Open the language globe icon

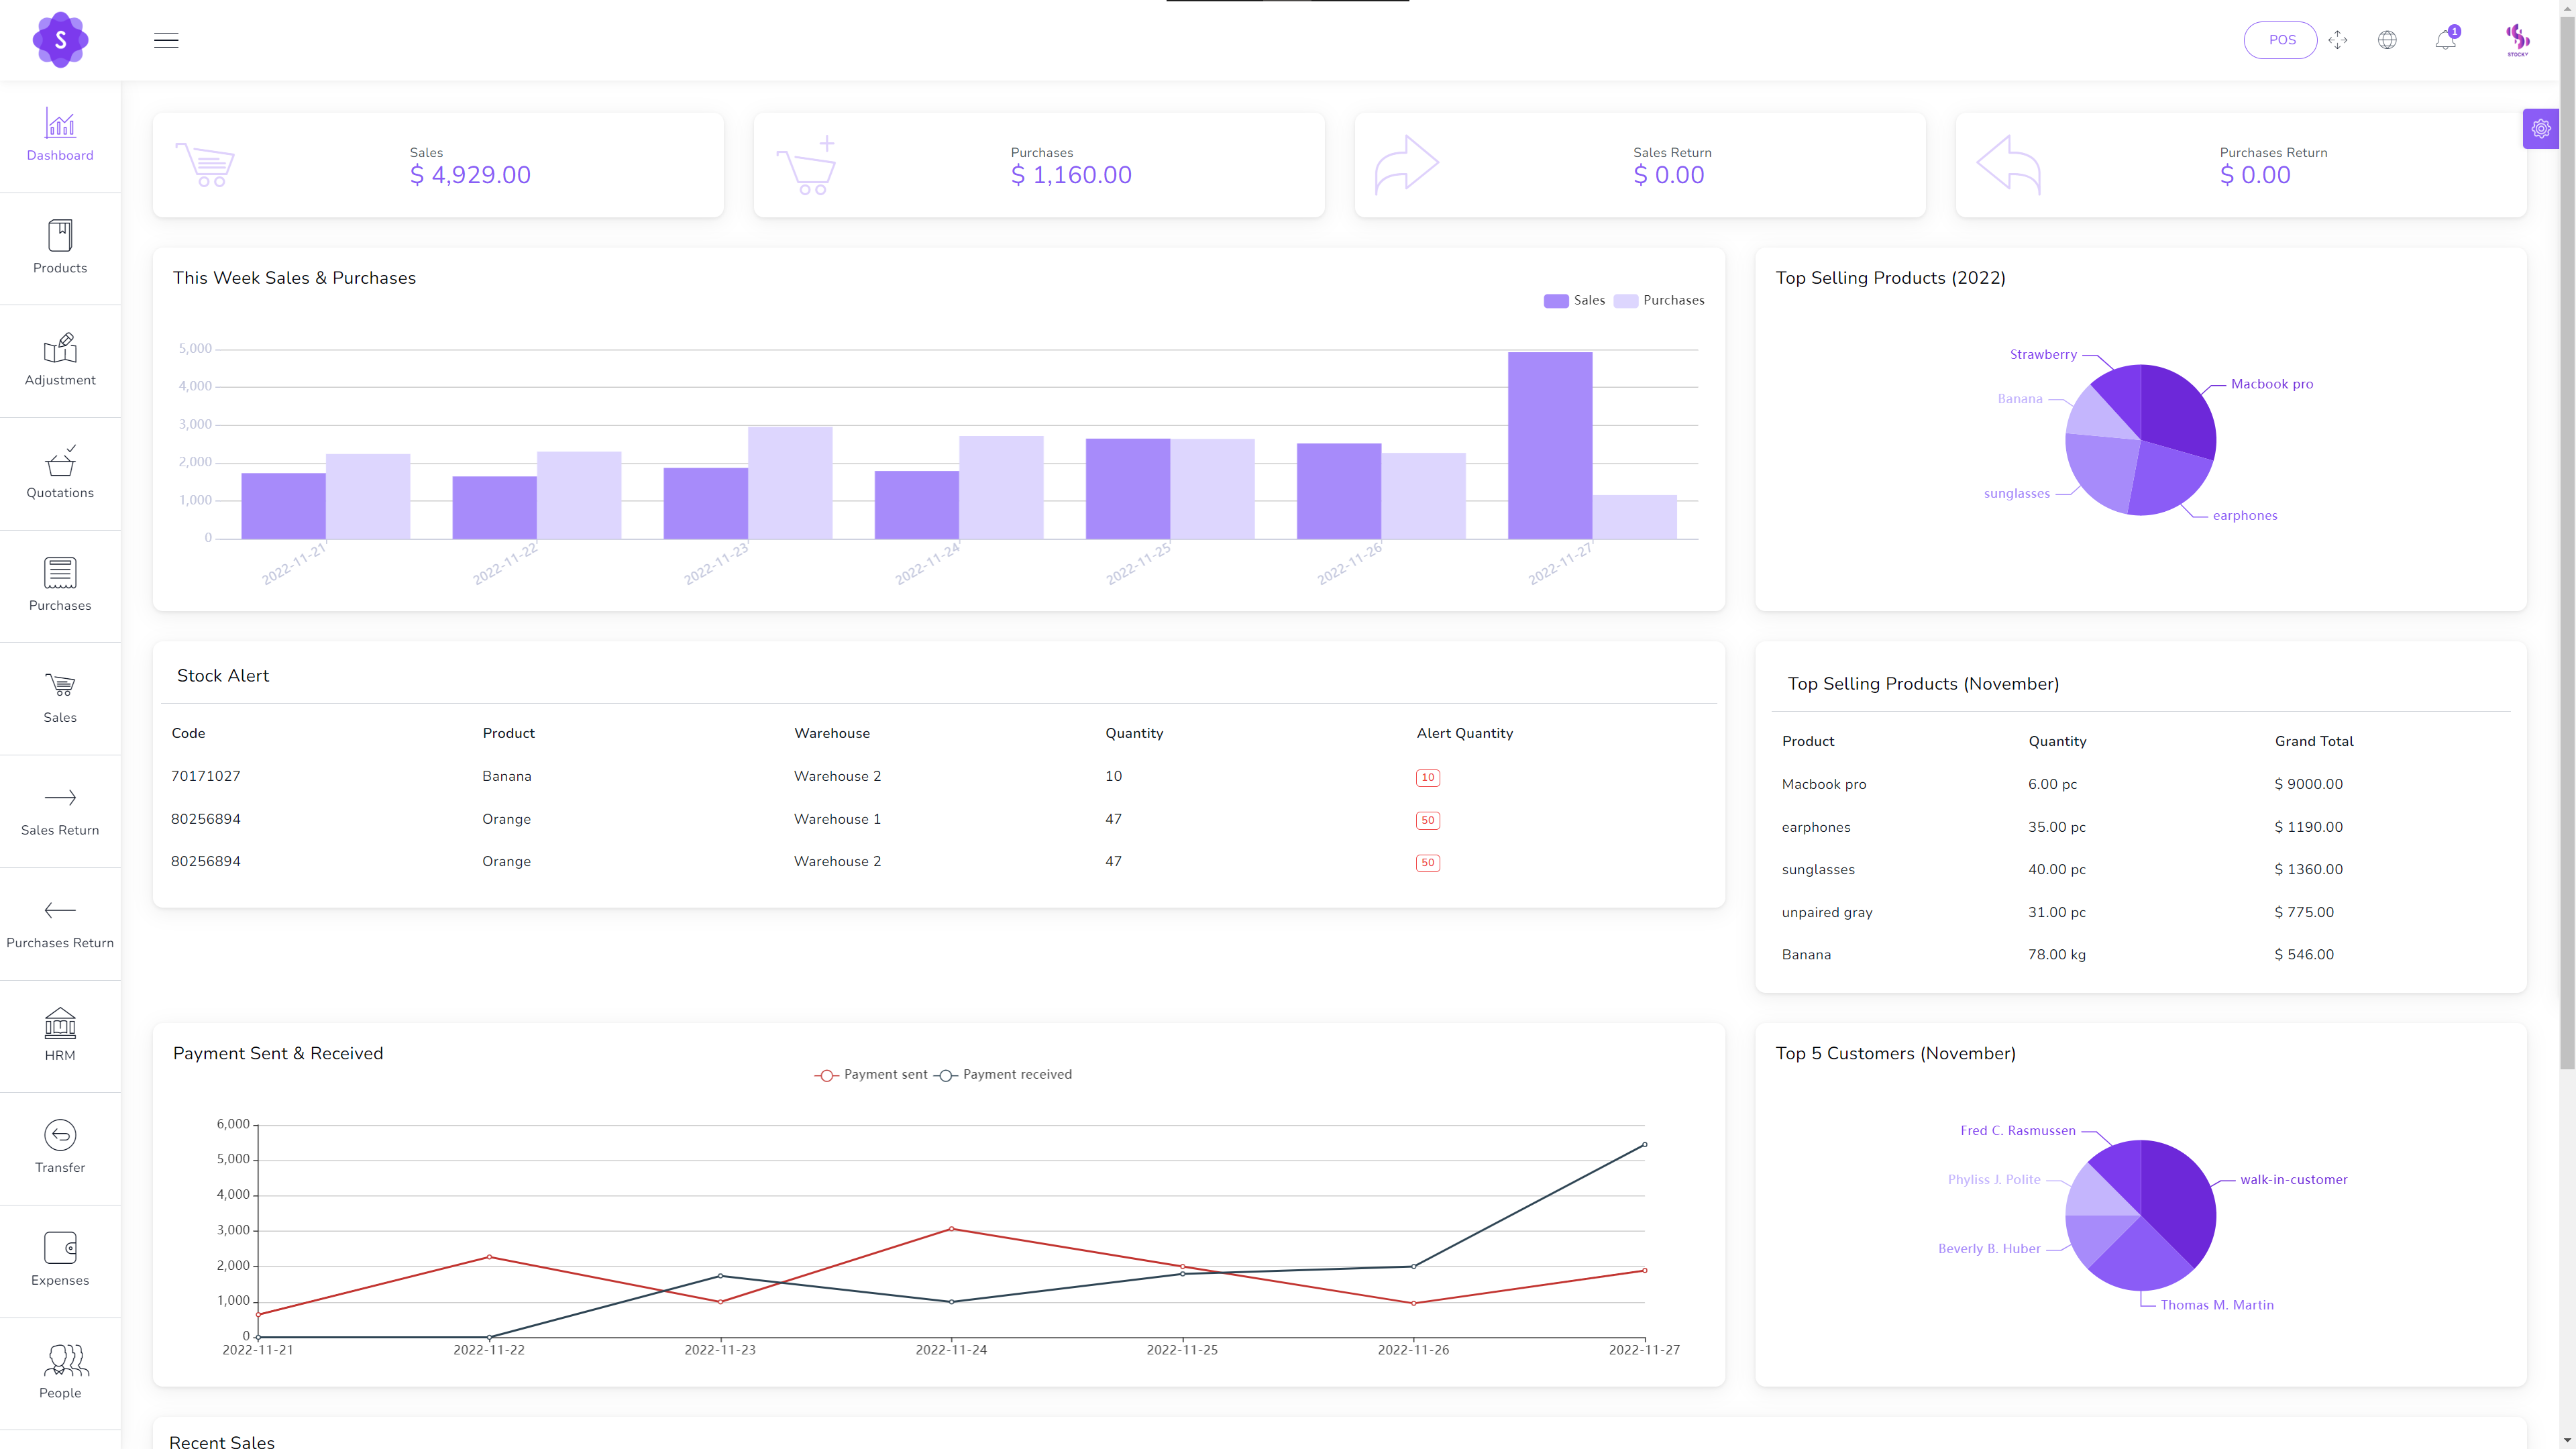tap(2387, 40)
